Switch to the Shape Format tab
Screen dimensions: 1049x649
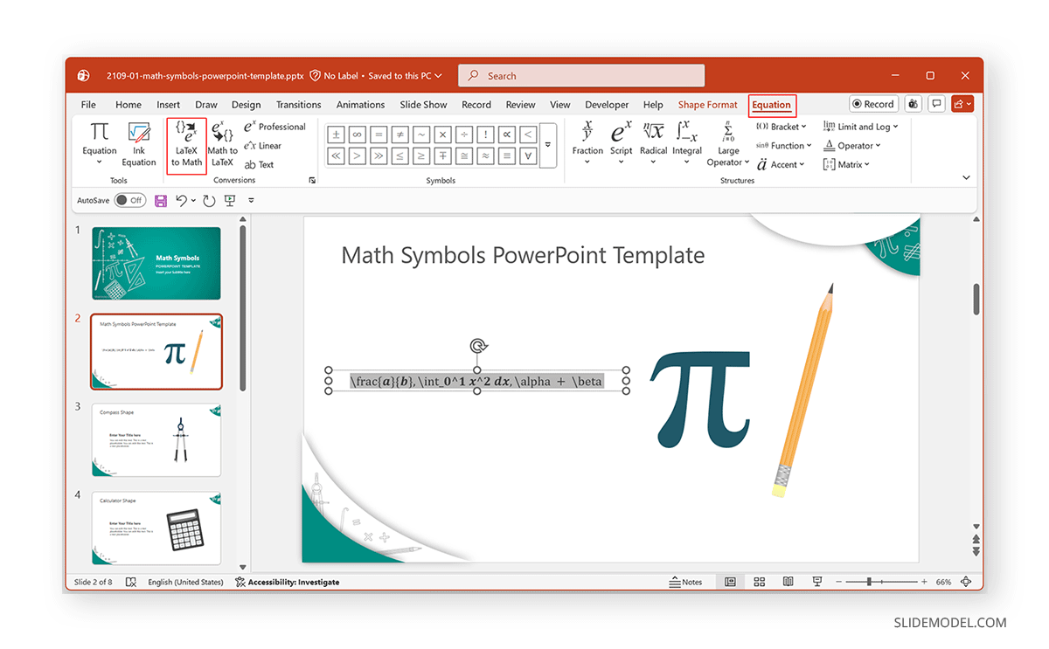pos(707,104)
